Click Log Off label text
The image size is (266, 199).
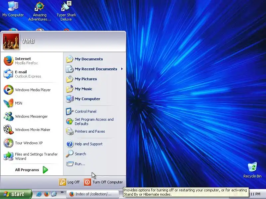coord(73,182)
